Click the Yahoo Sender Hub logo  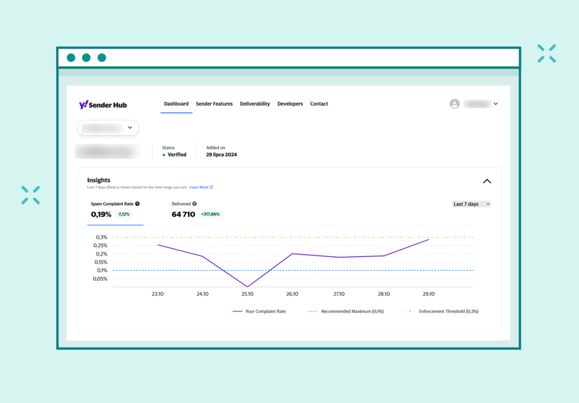coord(103,104)
